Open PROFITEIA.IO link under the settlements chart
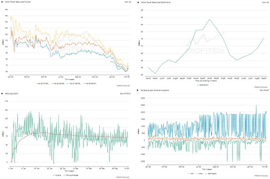The image size is (270, 179). (259, 87)
